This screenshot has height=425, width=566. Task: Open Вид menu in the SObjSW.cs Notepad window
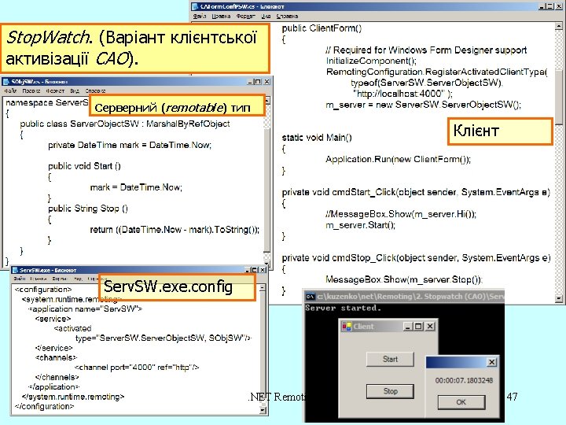coord(75,91)
